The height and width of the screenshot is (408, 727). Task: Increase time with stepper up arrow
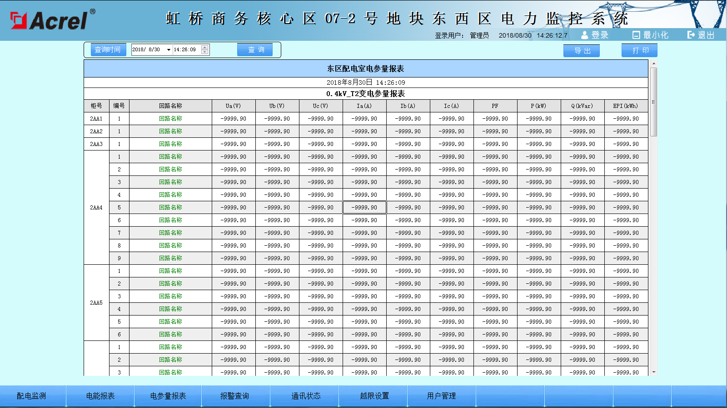click(x=205, y=48)
